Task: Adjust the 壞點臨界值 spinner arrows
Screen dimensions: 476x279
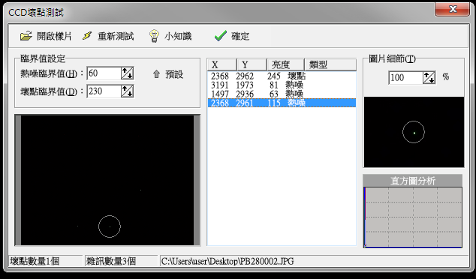Action: (x=127, y=91)
